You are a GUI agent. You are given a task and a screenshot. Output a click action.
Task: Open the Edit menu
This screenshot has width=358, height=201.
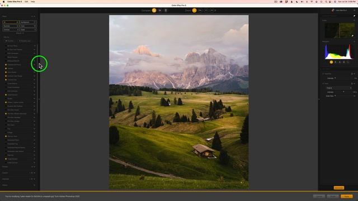(26, 2)
